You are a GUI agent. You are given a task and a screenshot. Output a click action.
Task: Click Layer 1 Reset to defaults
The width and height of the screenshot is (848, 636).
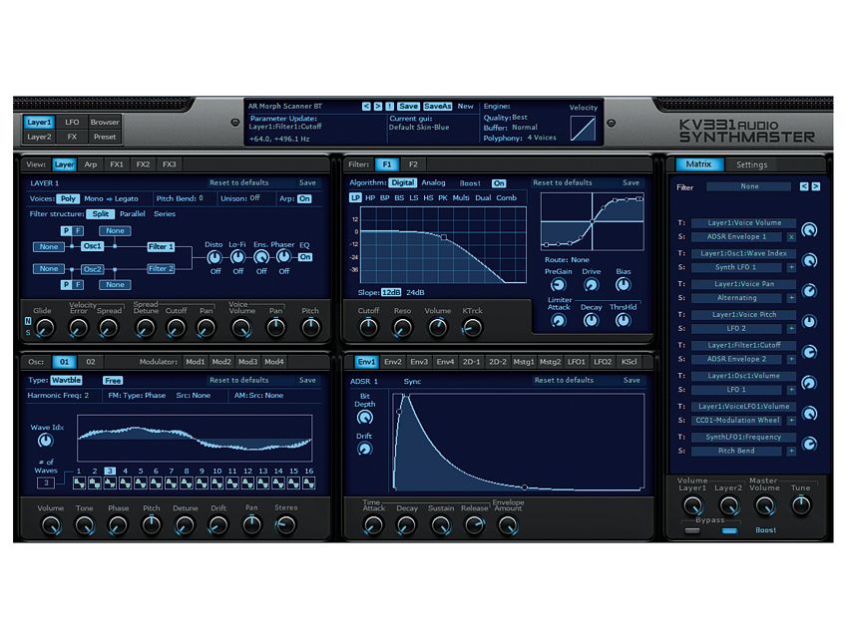(239, 182)
